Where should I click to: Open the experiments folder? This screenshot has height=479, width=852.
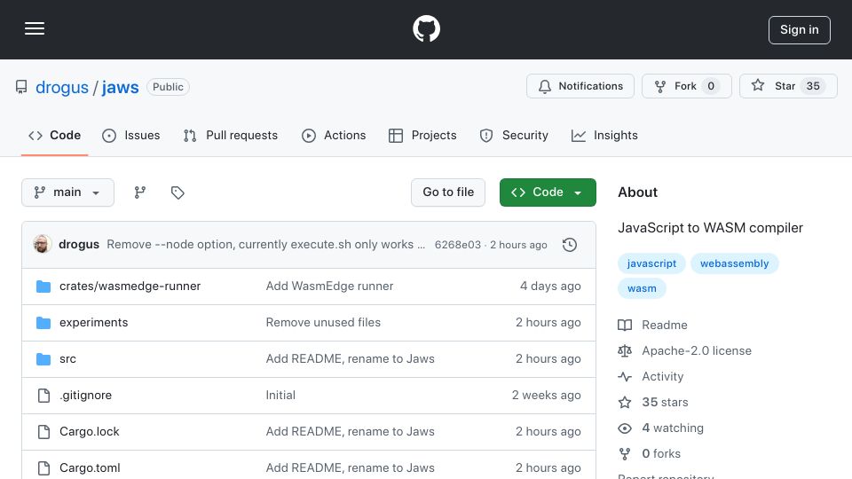tap(93, 323)
